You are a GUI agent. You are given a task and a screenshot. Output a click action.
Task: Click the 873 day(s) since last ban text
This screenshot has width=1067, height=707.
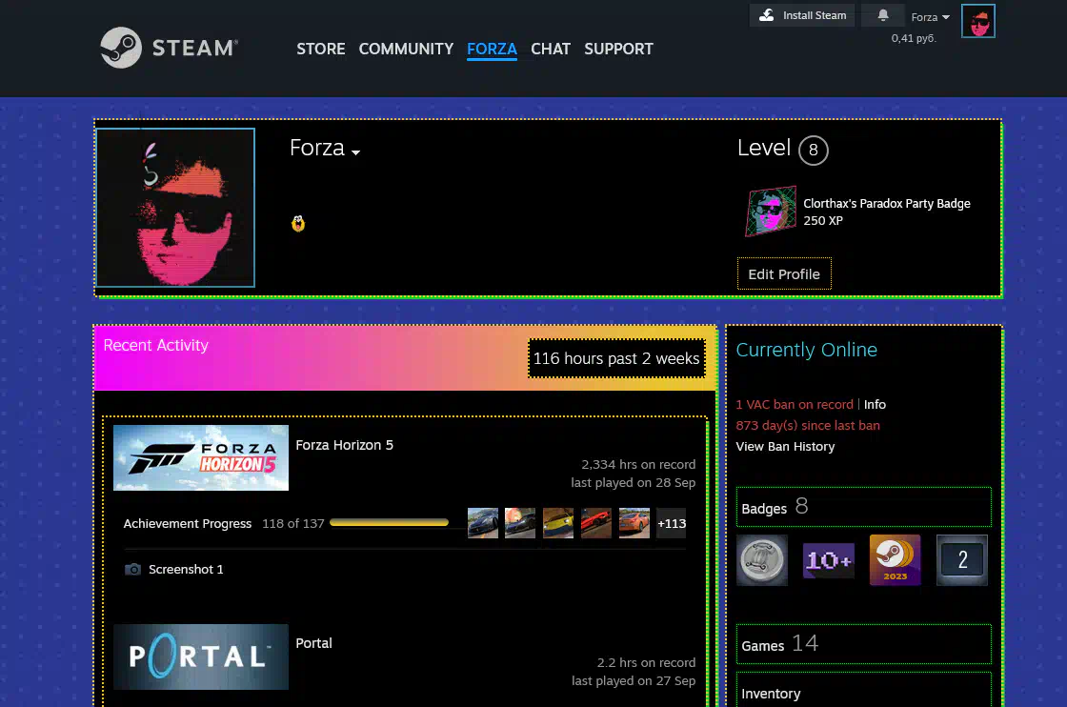808,425
